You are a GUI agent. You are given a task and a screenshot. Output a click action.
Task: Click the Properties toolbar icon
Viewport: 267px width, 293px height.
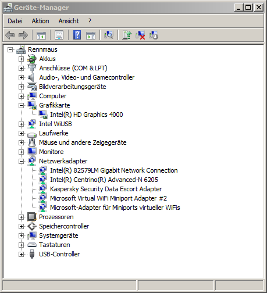point(59,35)
